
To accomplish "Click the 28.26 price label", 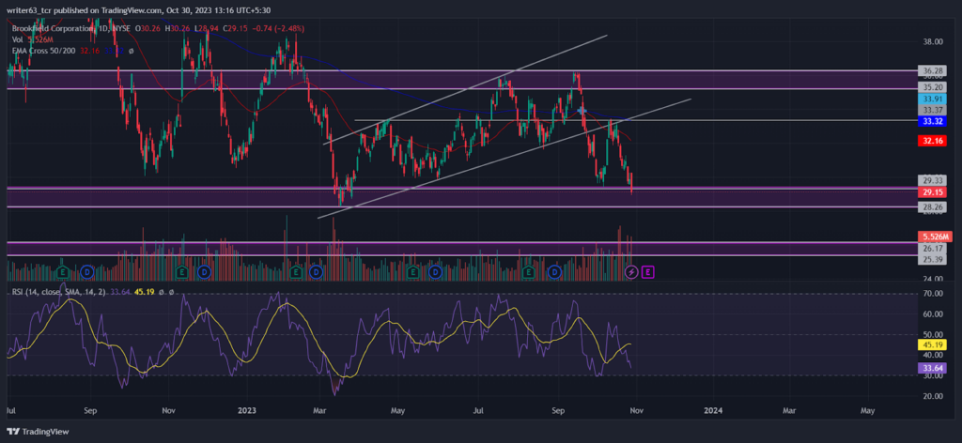I will point(931,207).
